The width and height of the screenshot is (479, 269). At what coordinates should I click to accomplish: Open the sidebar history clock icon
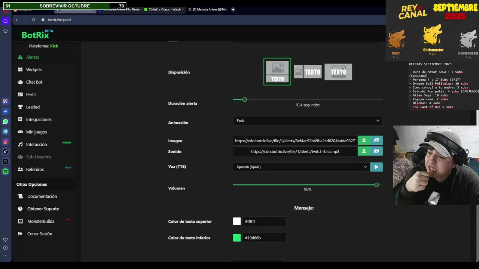point(5,248)
